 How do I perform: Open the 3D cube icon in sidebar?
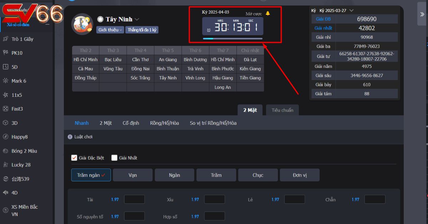click(x=6, y=123)
